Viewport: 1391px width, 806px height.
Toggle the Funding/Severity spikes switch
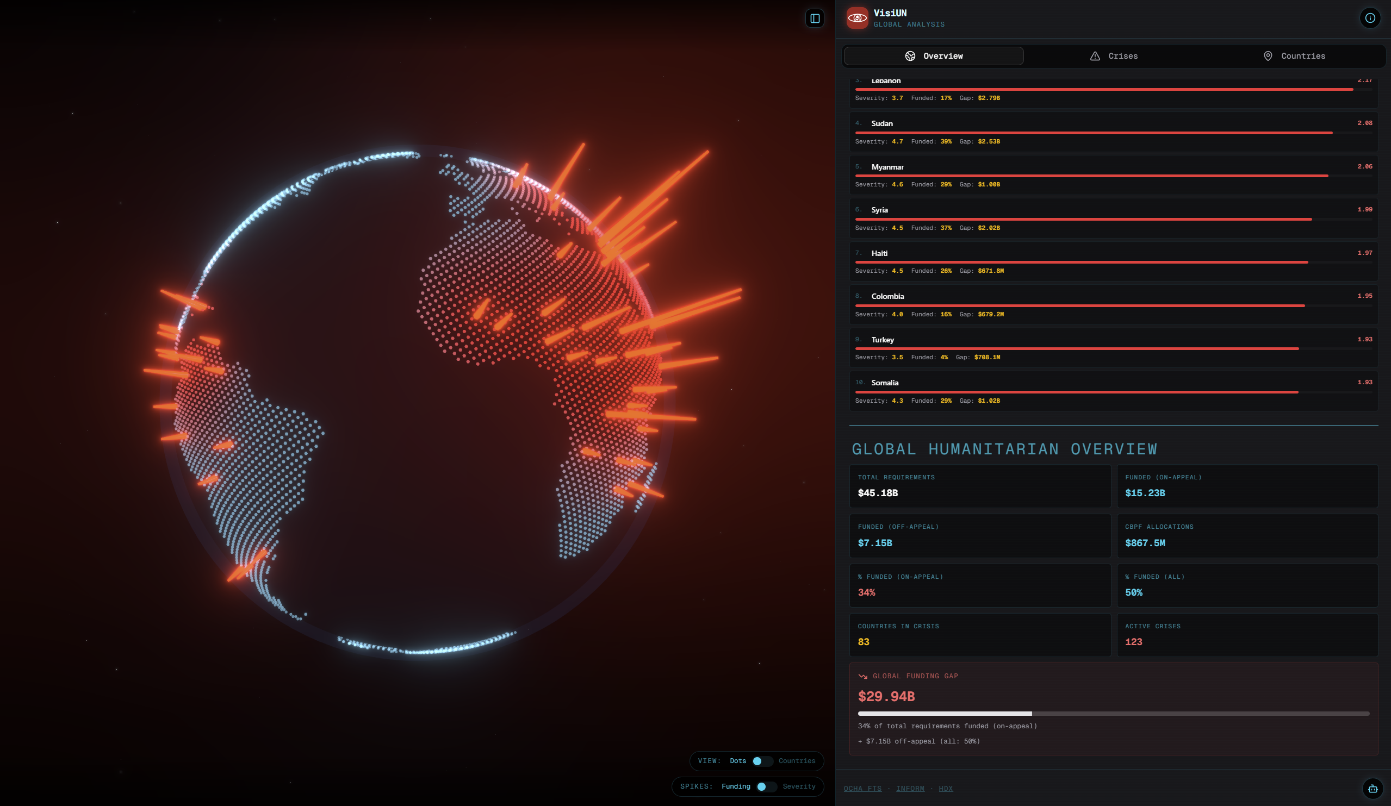766,786
